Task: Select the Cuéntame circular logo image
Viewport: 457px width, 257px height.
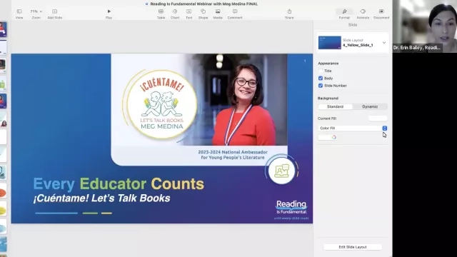Action: [x=161, y=104]
